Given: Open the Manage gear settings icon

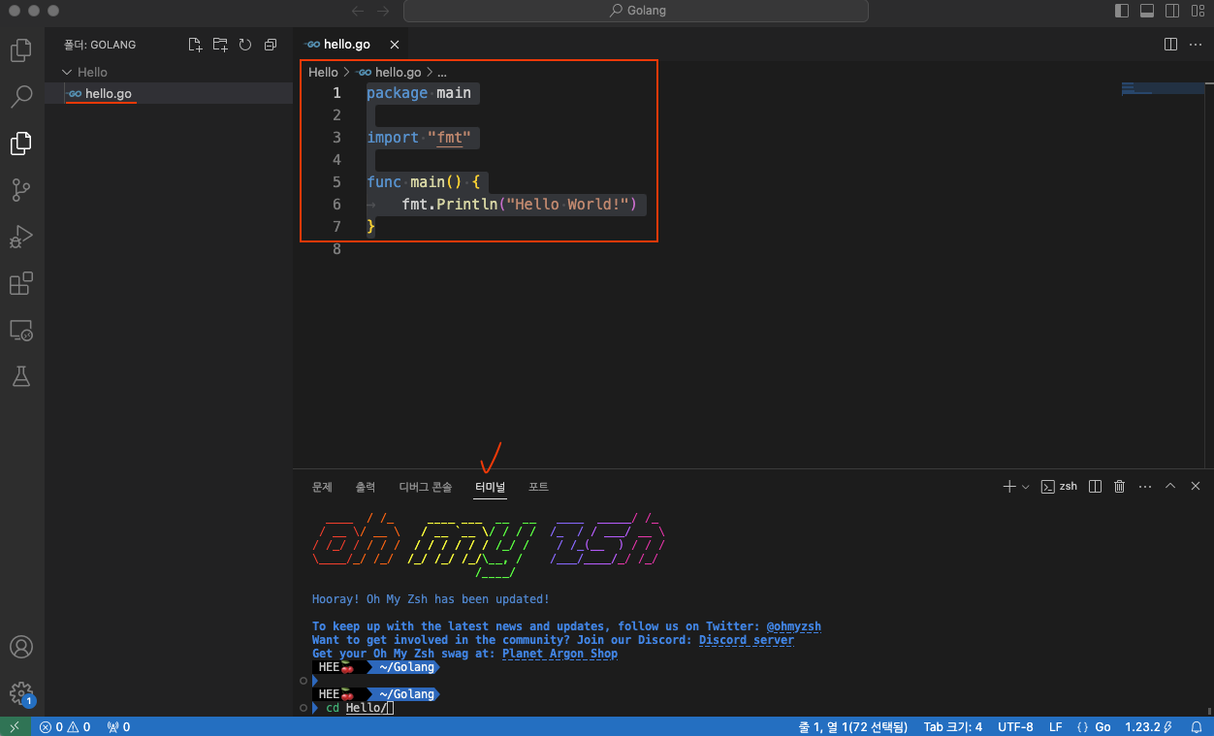Looking at the screenshot, I should click(x=21, y=693).
